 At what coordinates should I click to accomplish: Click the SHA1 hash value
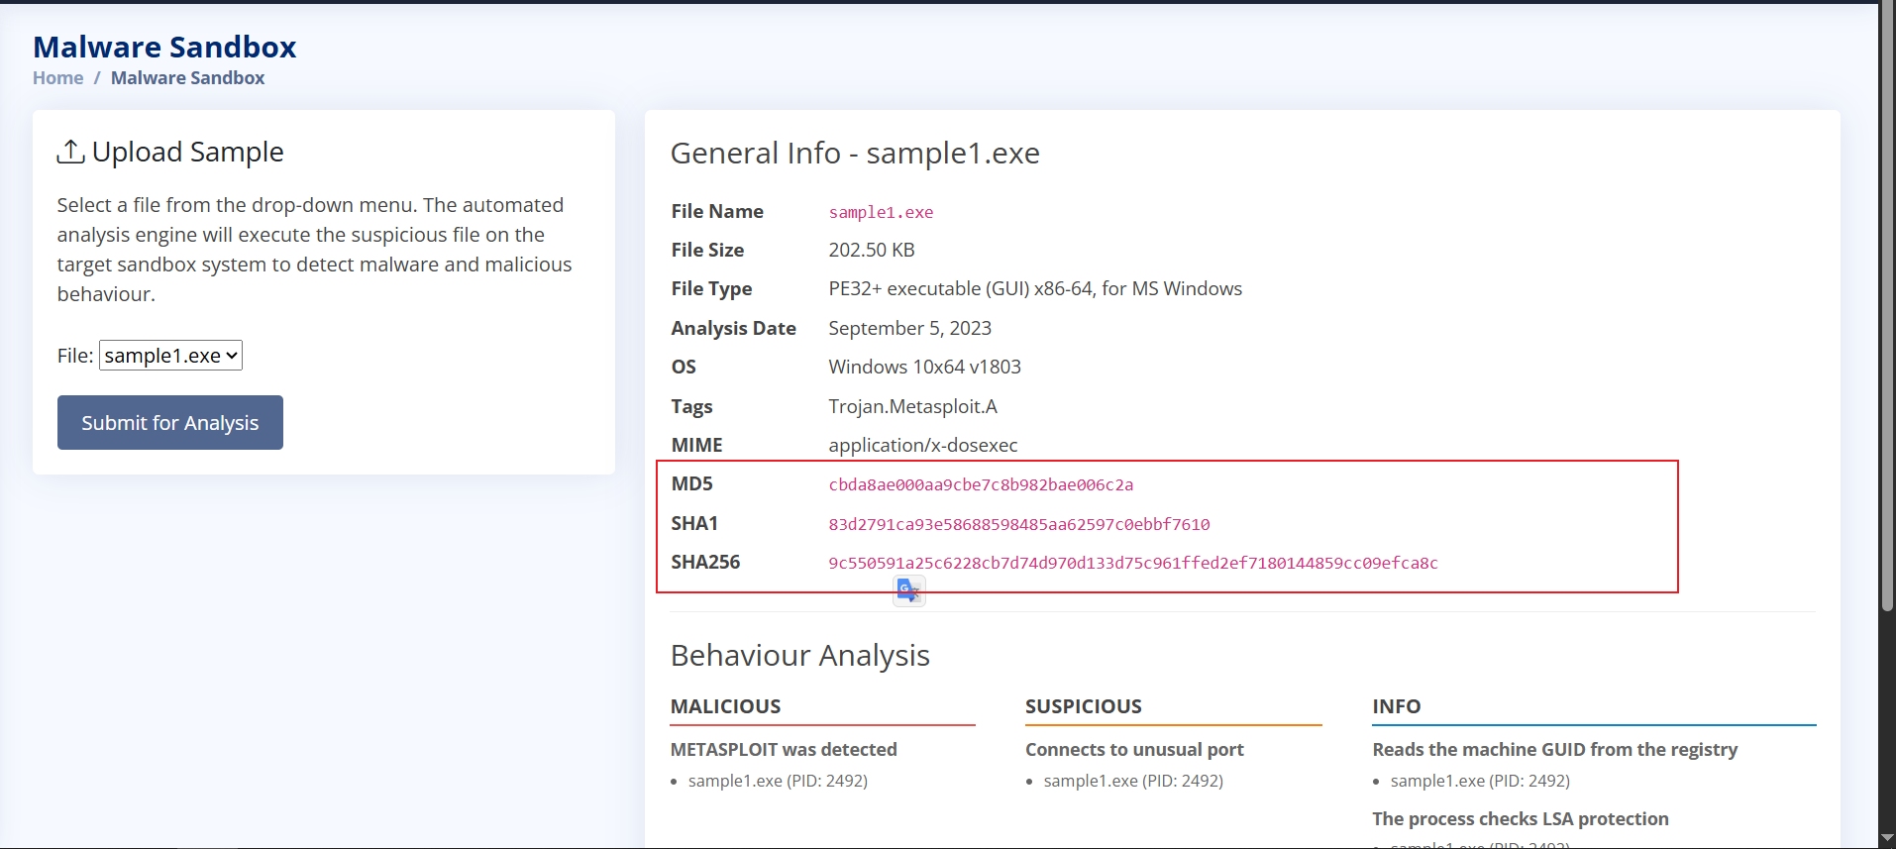click(1019, 524)
